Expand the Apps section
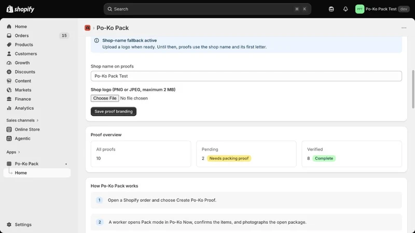Screen dimensions: 415x233 pos(13,152)
